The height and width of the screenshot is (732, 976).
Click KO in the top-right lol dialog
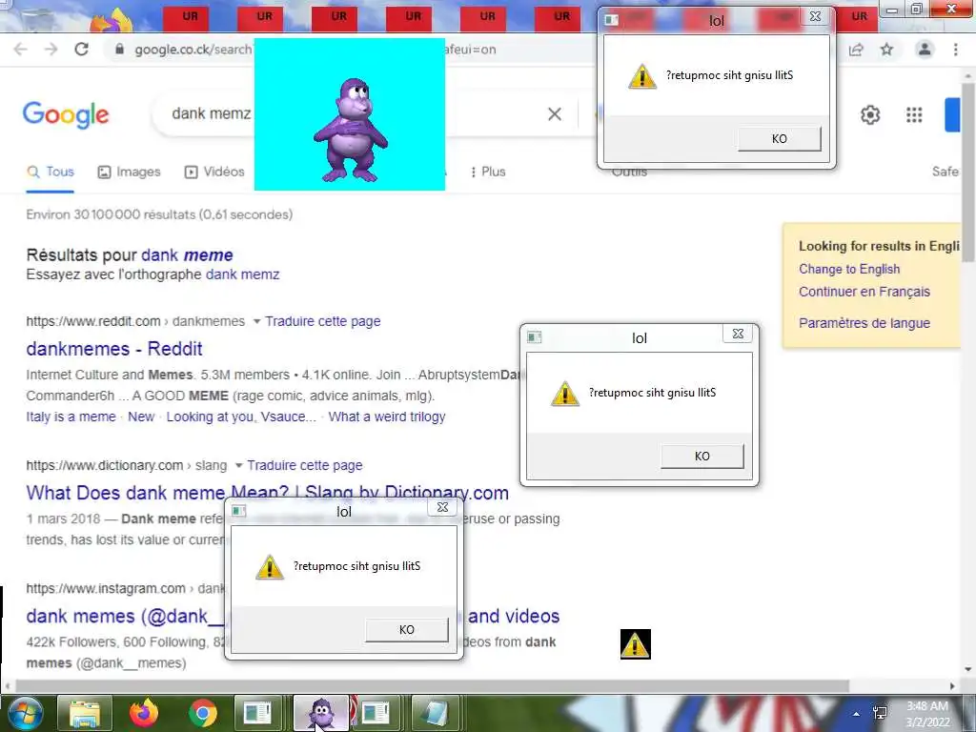pyautogui.click(x=780, y=138)
